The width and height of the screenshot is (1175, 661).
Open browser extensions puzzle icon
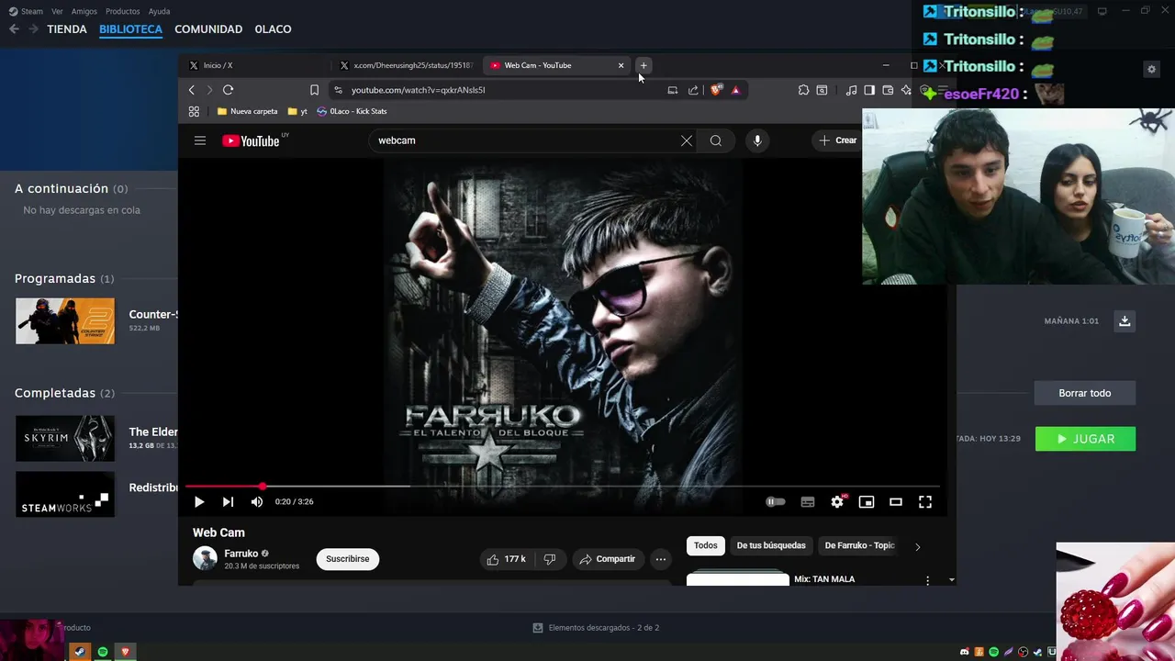[803, 90]
